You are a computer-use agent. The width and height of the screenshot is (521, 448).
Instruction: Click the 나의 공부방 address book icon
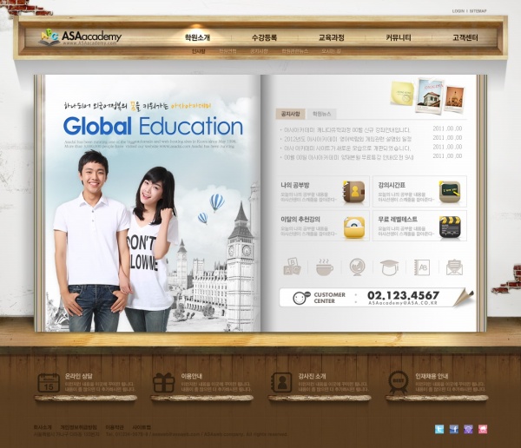pos(354,192)
